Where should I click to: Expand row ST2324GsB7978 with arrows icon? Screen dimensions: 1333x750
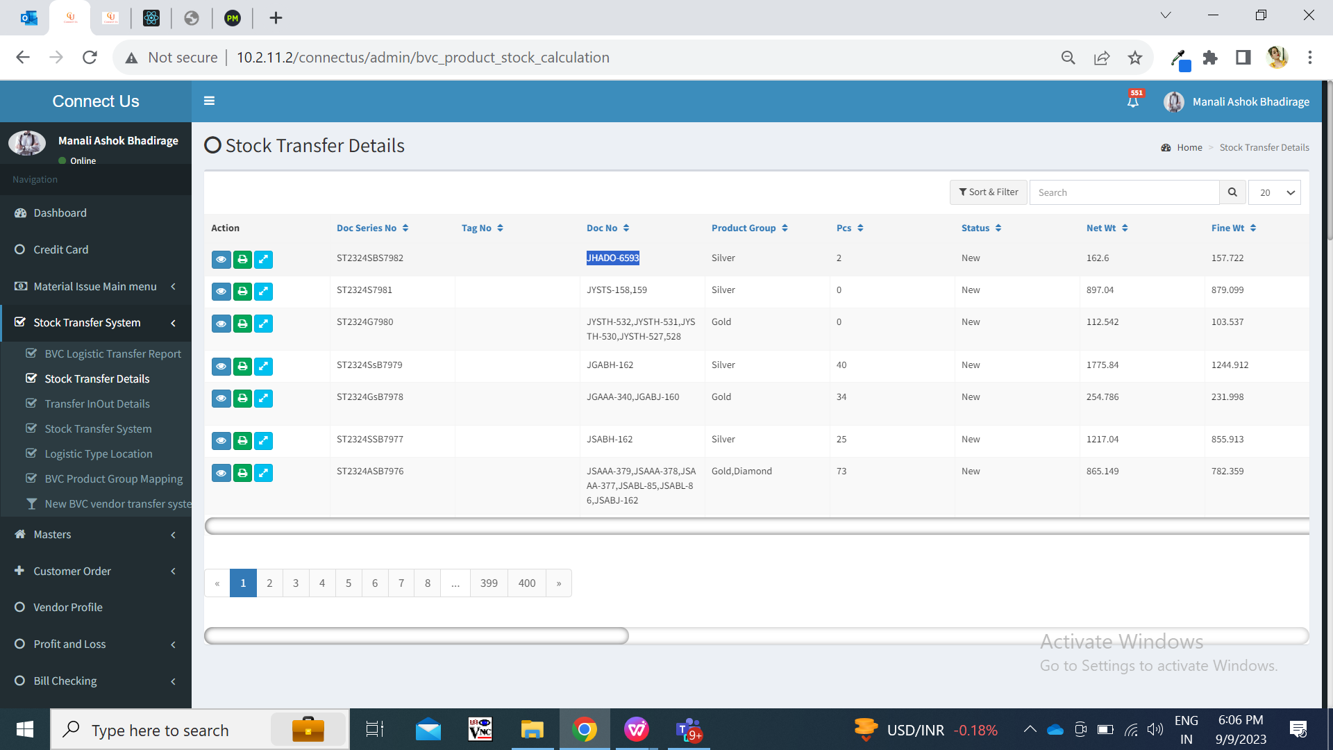tap(263, 399)
